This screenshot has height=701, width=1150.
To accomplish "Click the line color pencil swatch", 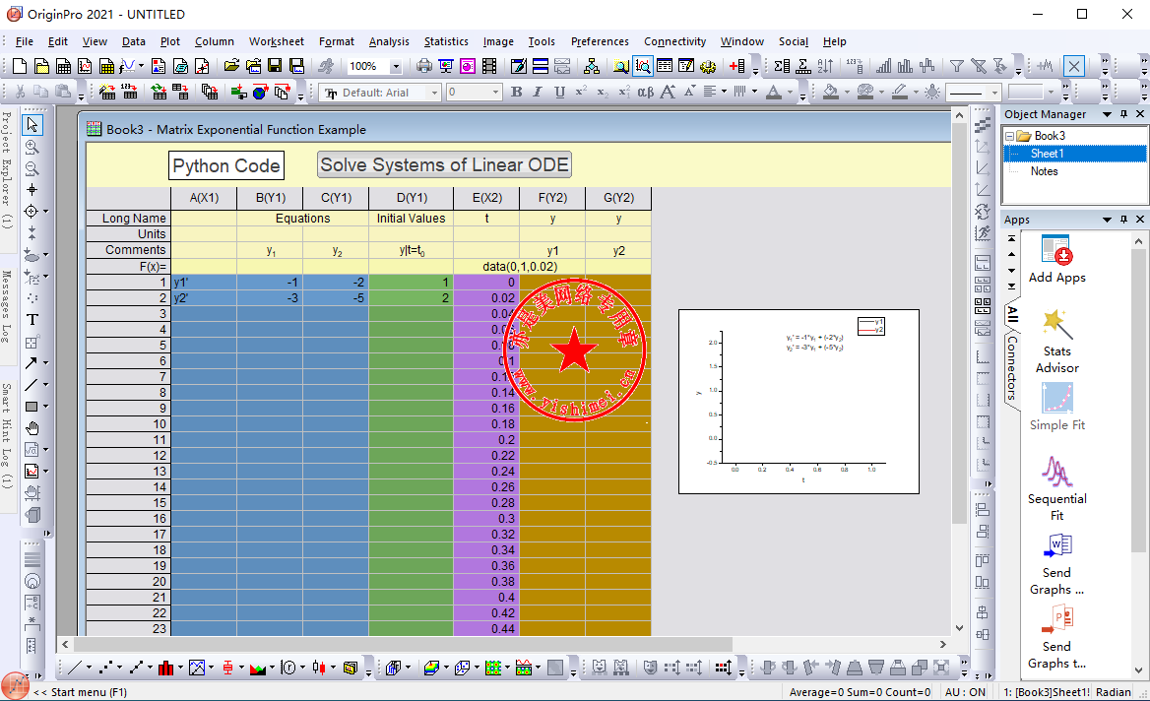I will (900, 93).
